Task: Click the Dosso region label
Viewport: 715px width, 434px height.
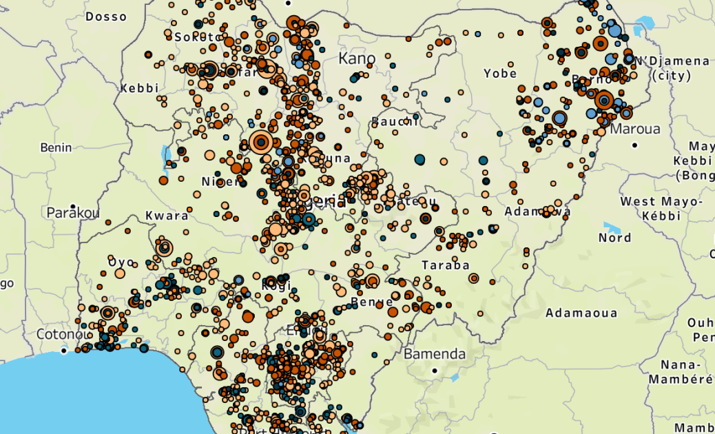Action: point(106,17)
